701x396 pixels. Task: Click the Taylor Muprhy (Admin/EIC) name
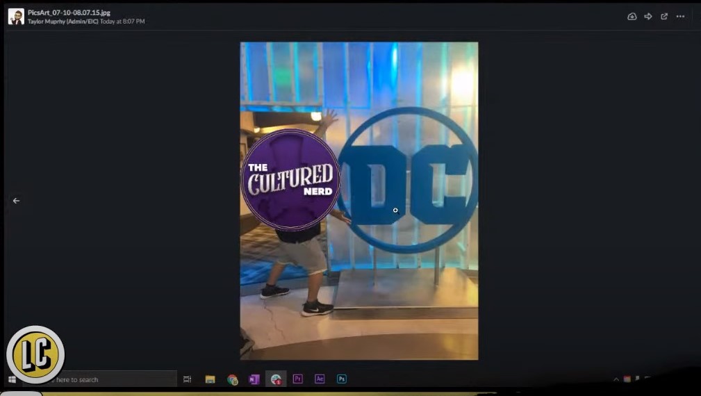click(63, 22)
